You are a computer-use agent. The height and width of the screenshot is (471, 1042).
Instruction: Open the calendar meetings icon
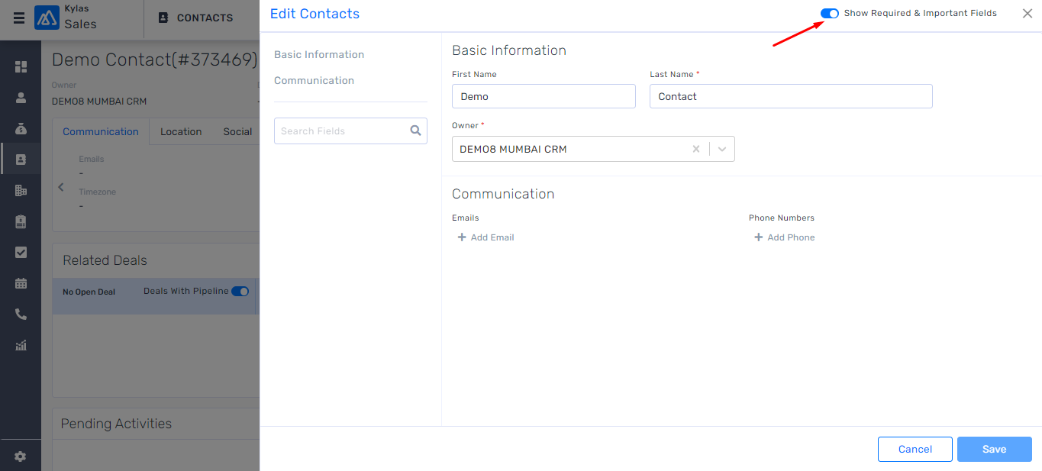21,283
